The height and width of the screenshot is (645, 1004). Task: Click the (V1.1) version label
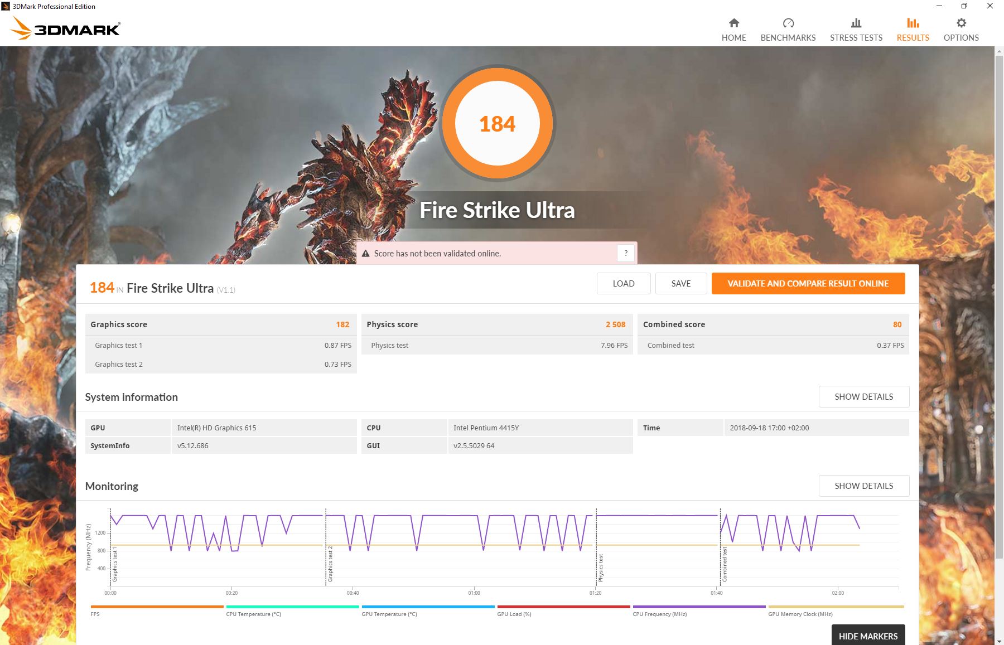point(226,290)
